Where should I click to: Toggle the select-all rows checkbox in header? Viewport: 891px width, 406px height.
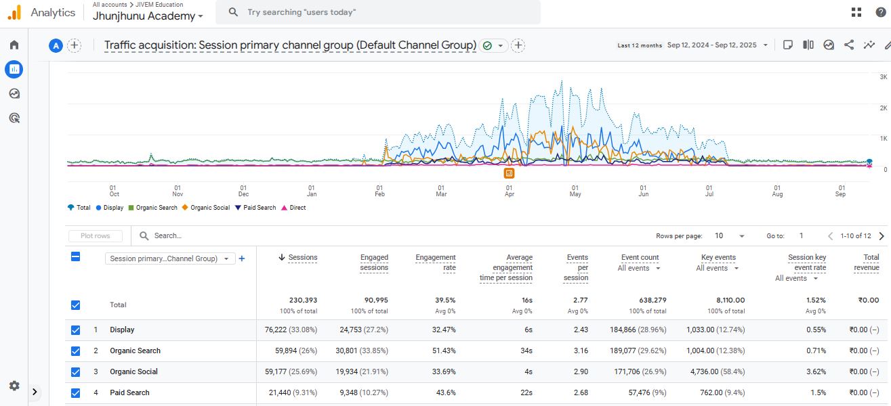tap(75, 256)
